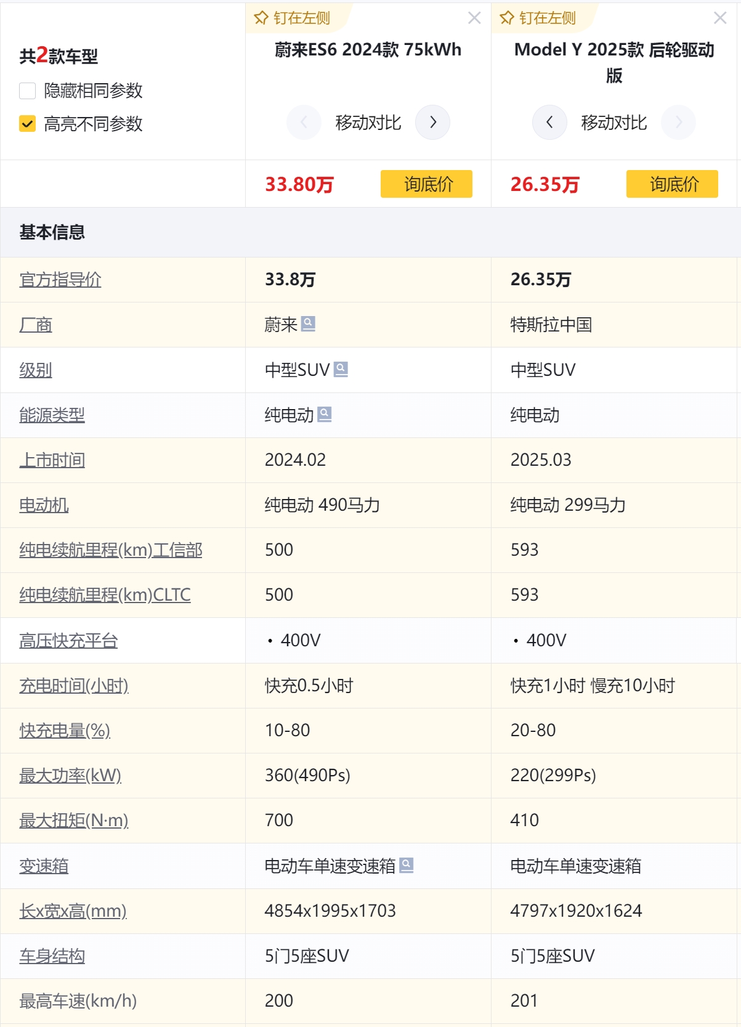Viewport: 741px width, 1027px height.
Task: Open 最大扭矩(N·m) parameter link
Action: tap(74, 820)
